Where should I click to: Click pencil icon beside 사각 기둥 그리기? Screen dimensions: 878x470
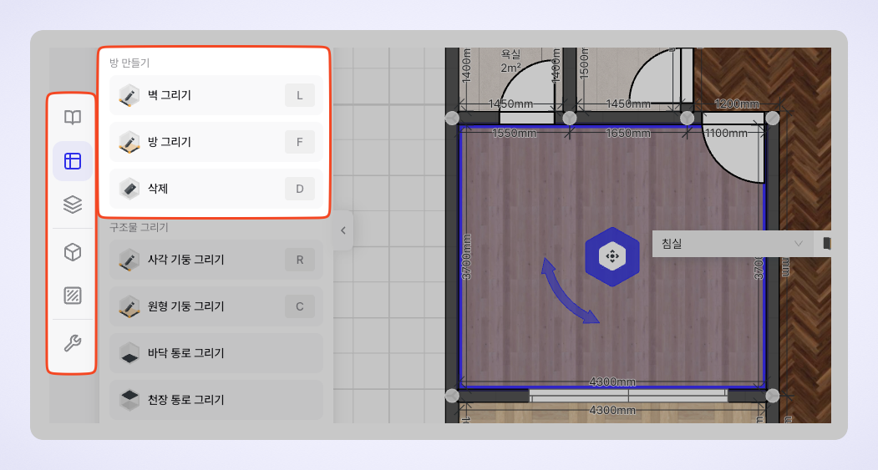point(129,260)
